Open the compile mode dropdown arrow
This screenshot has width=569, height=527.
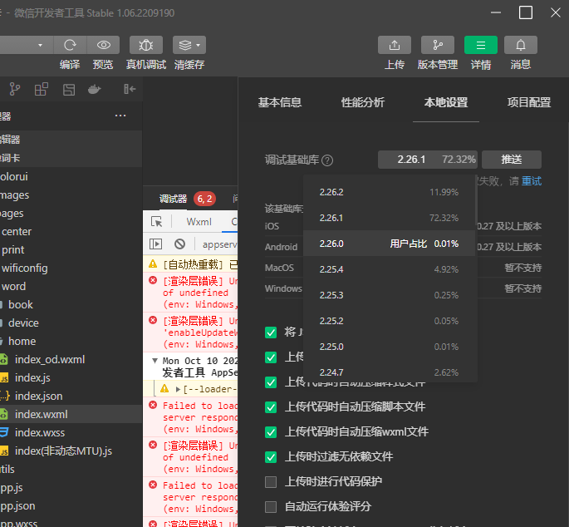pos(40,45)
